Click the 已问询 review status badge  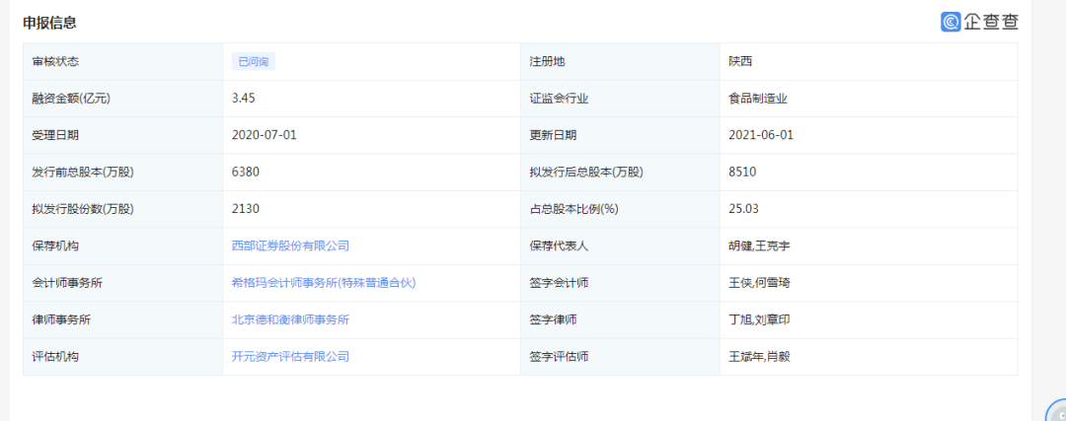[x=252, y=61]
